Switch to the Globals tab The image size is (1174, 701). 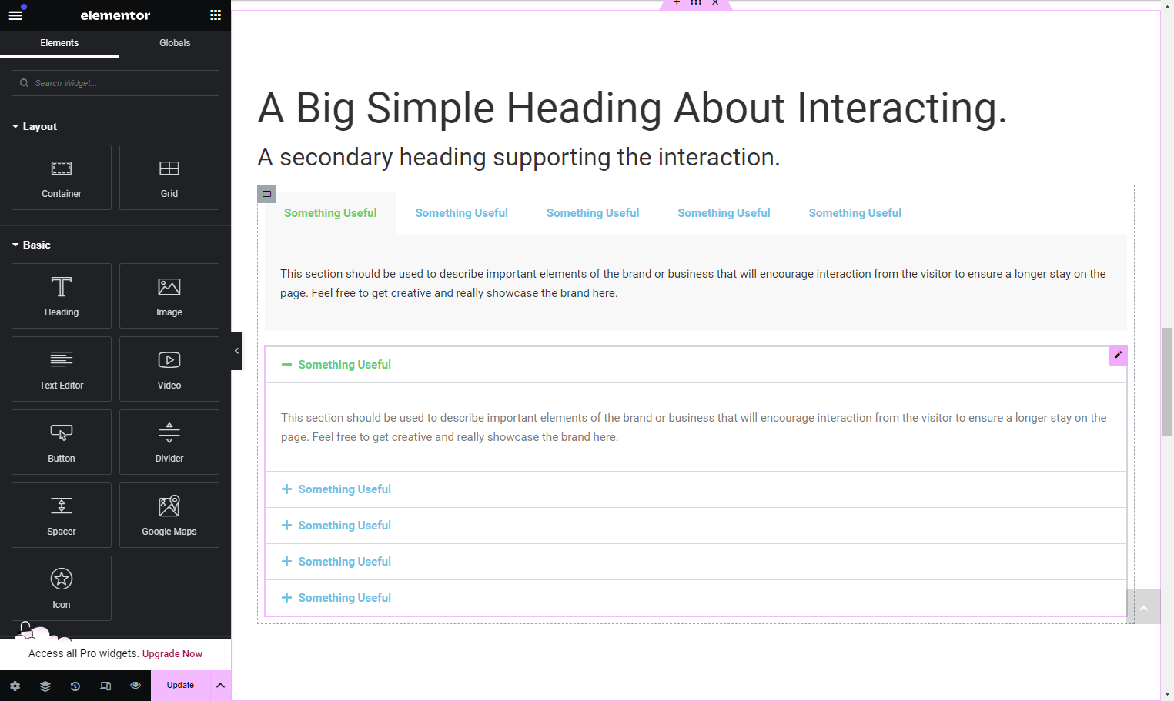(x=175, y=43)
